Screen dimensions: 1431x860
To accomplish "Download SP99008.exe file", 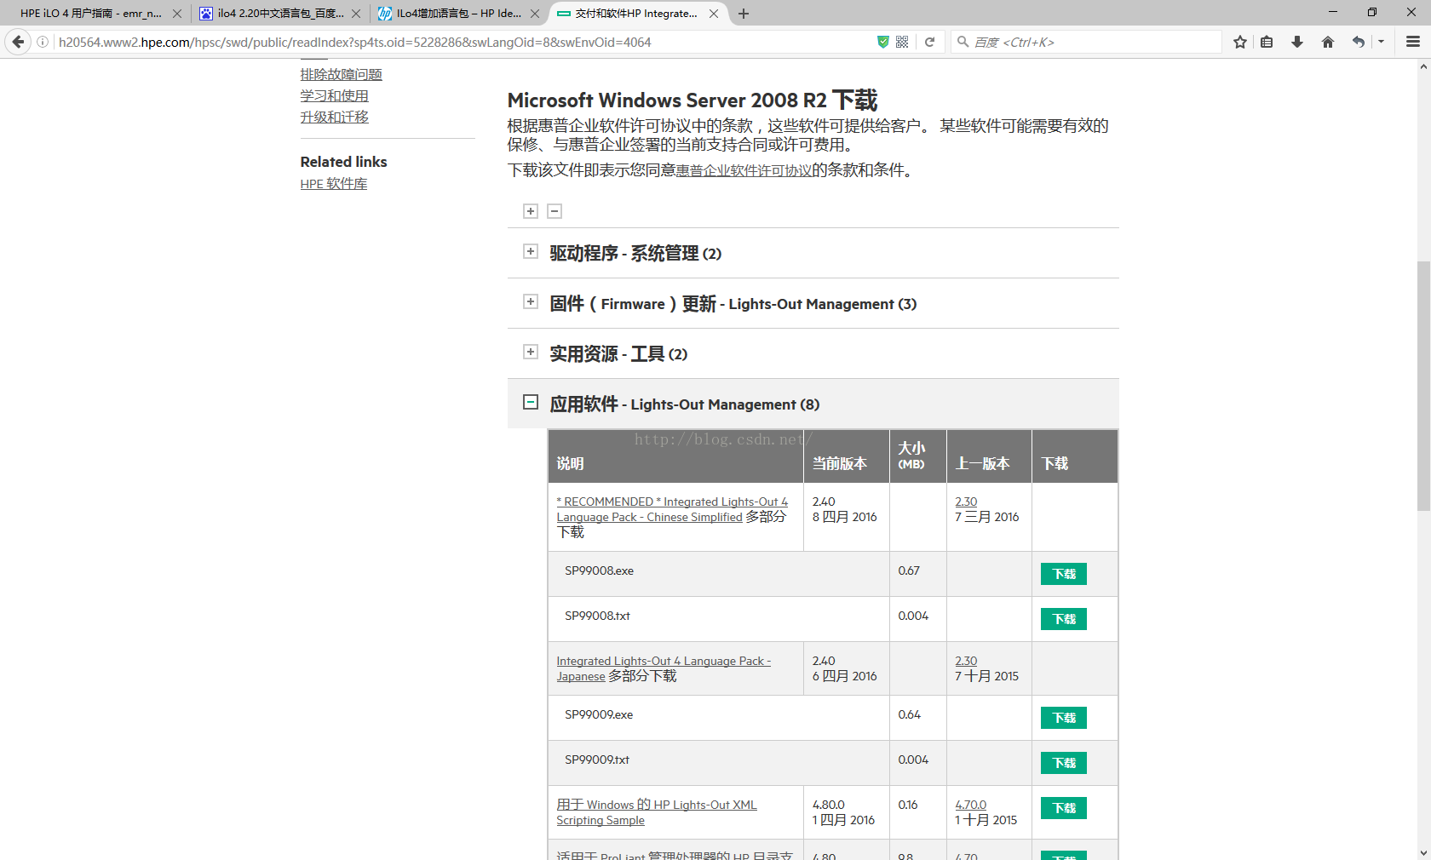I will click(x=1063, y=574).
